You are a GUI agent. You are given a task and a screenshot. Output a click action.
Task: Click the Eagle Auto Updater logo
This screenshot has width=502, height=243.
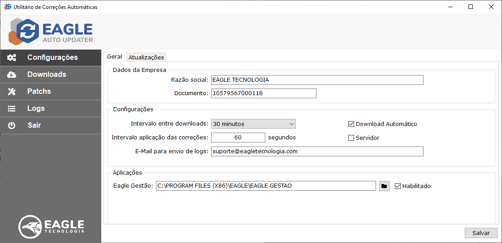[51, 31]
